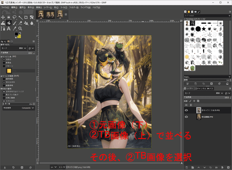Select the 選択範囲 affected area radio button
The height and width of the screenshot is (170, 232).
(4, 79)
